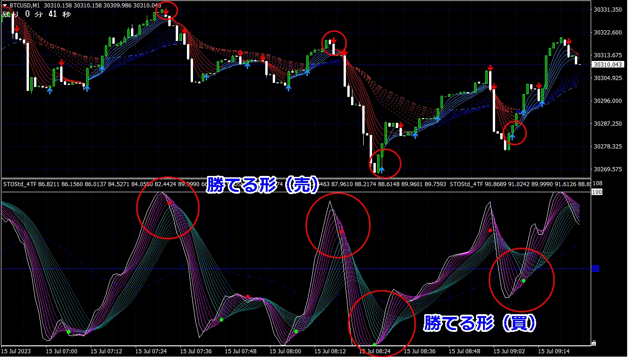The width and height of the screenshot is (628, 357).
Task: Click the red dot inside second stochastic peak circle
Action: click(341, 231)
